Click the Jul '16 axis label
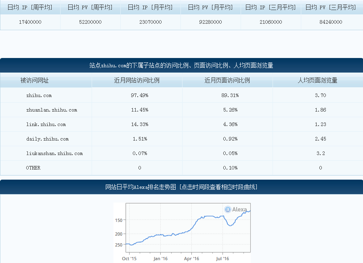Image resolution: width=363 pixels, height=263 pixels. 222,259
